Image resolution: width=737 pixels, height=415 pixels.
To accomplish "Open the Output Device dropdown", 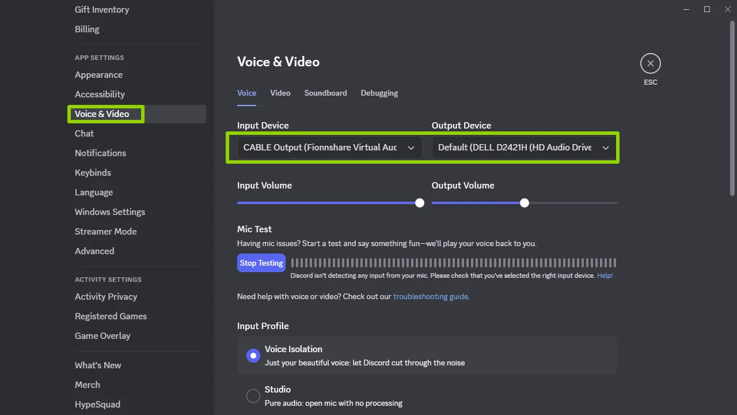I will [515, 148].
